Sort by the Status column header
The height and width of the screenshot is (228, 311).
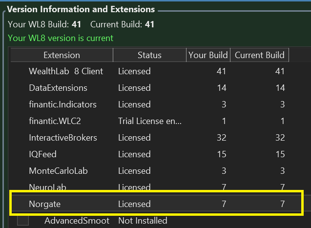pyautogui.click(x=149, y=55)
